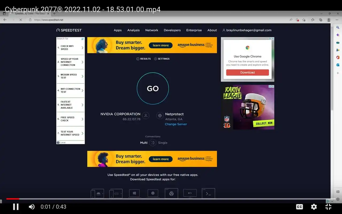Expand Fastest Internet Available ad item
The height and width of the screenshot is (214, 342).
(x=71, y=105)
